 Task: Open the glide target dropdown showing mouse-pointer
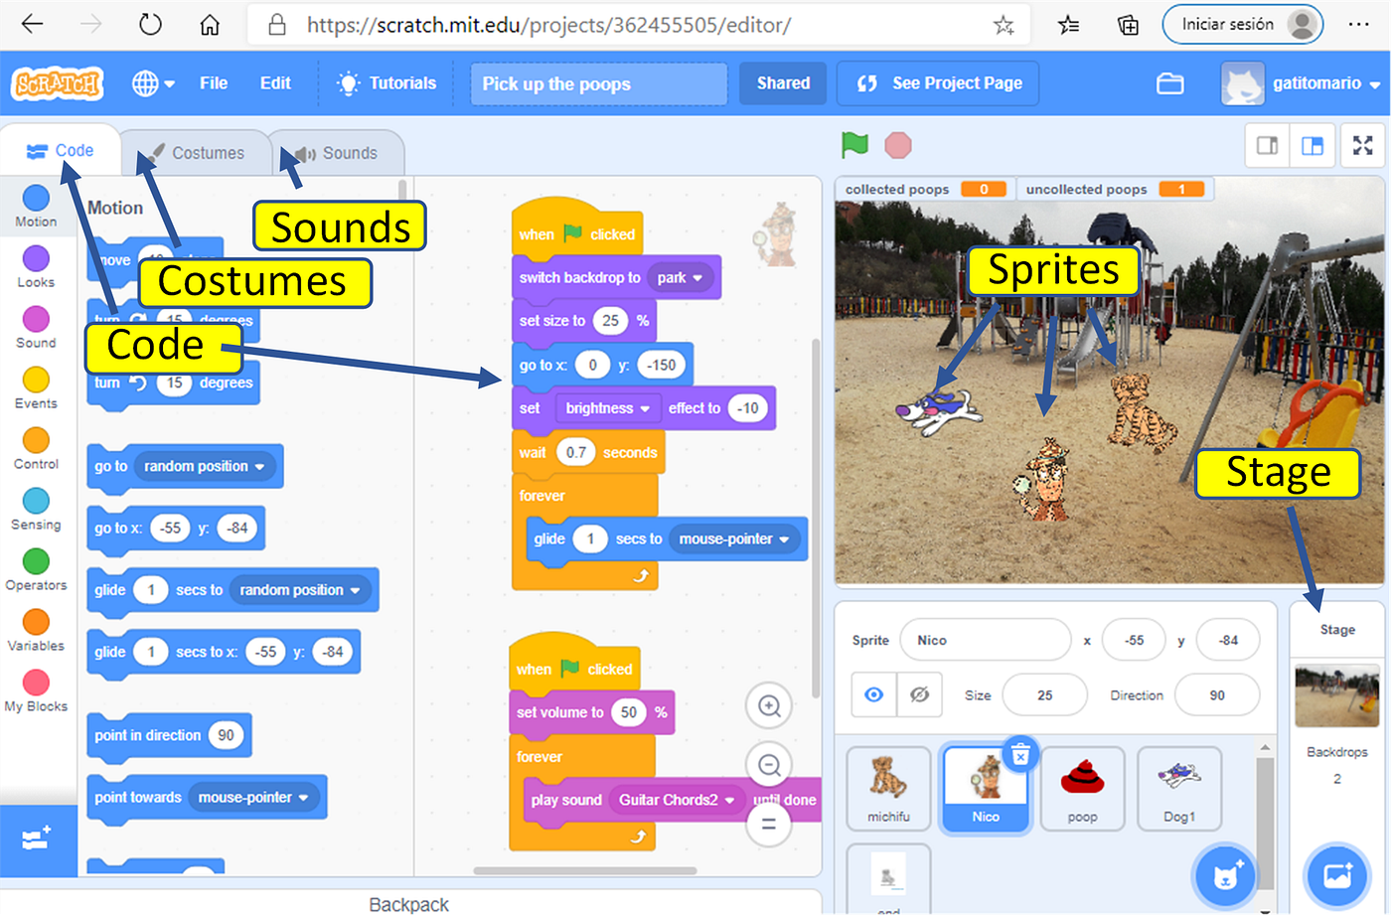[x=734, y=539]
